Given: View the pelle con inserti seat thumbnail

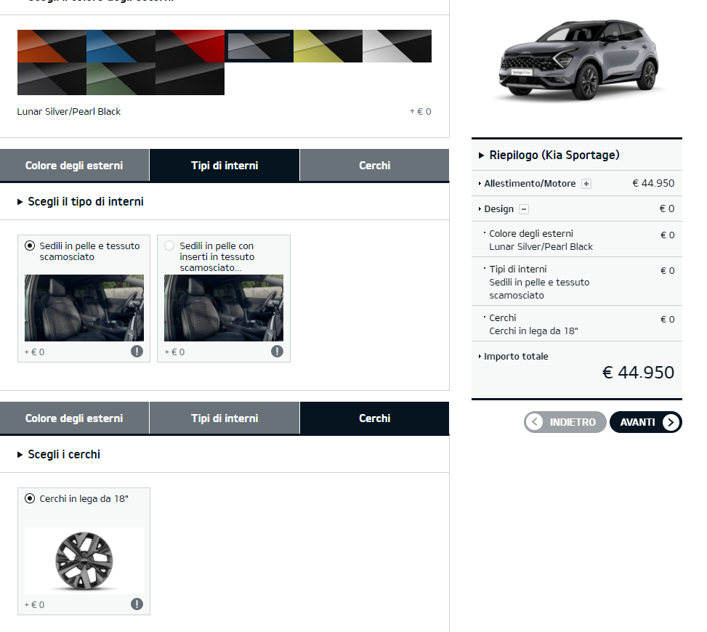Looking at the screenshot, I should click(x=224, y=308).
